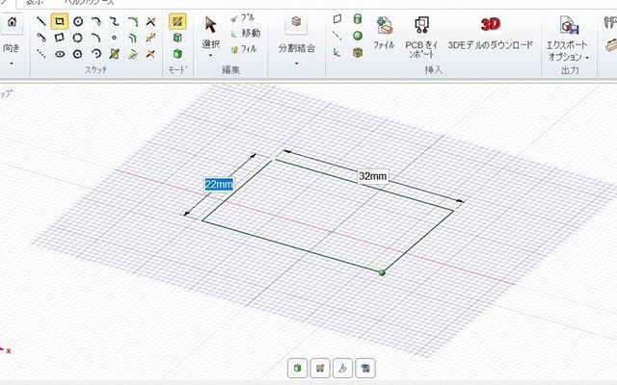Select the Trim Away tool in top row
The height and width of the screenshot is (385, 617).
150,21
